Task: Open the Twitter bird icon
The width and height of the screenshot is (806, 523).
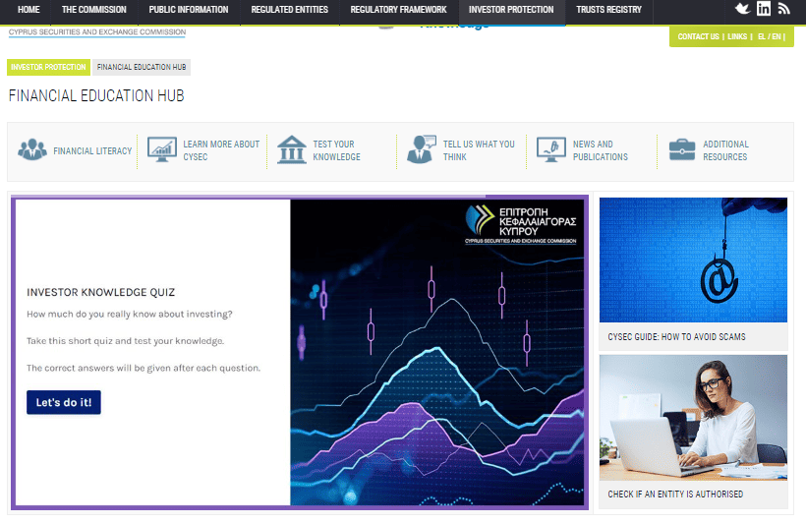Action: click(742, 9)
